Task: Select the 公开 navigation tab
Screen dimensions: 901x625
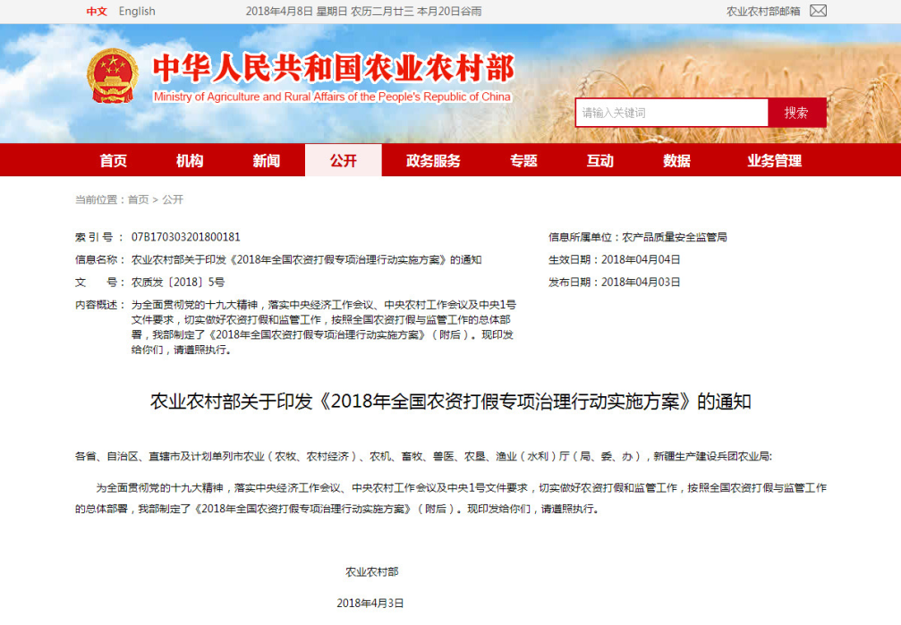Action: coord(343,160)
